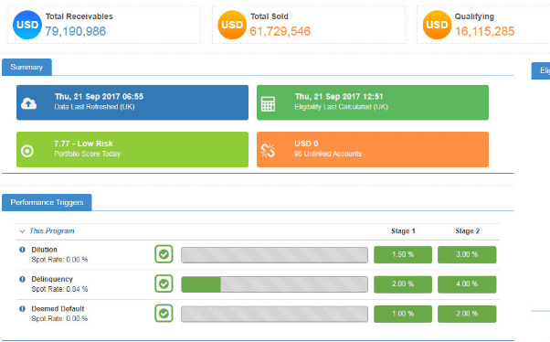
Task: Click the Delinquency trigger label
Action: [x=52, y=279]
